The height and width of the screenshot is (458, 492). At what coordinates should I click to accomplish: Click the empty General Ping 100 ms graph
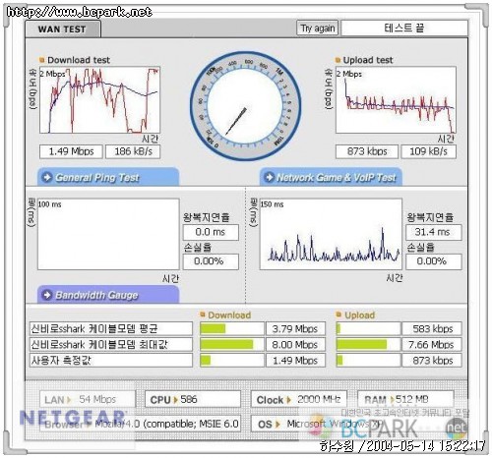coord(108,234)
